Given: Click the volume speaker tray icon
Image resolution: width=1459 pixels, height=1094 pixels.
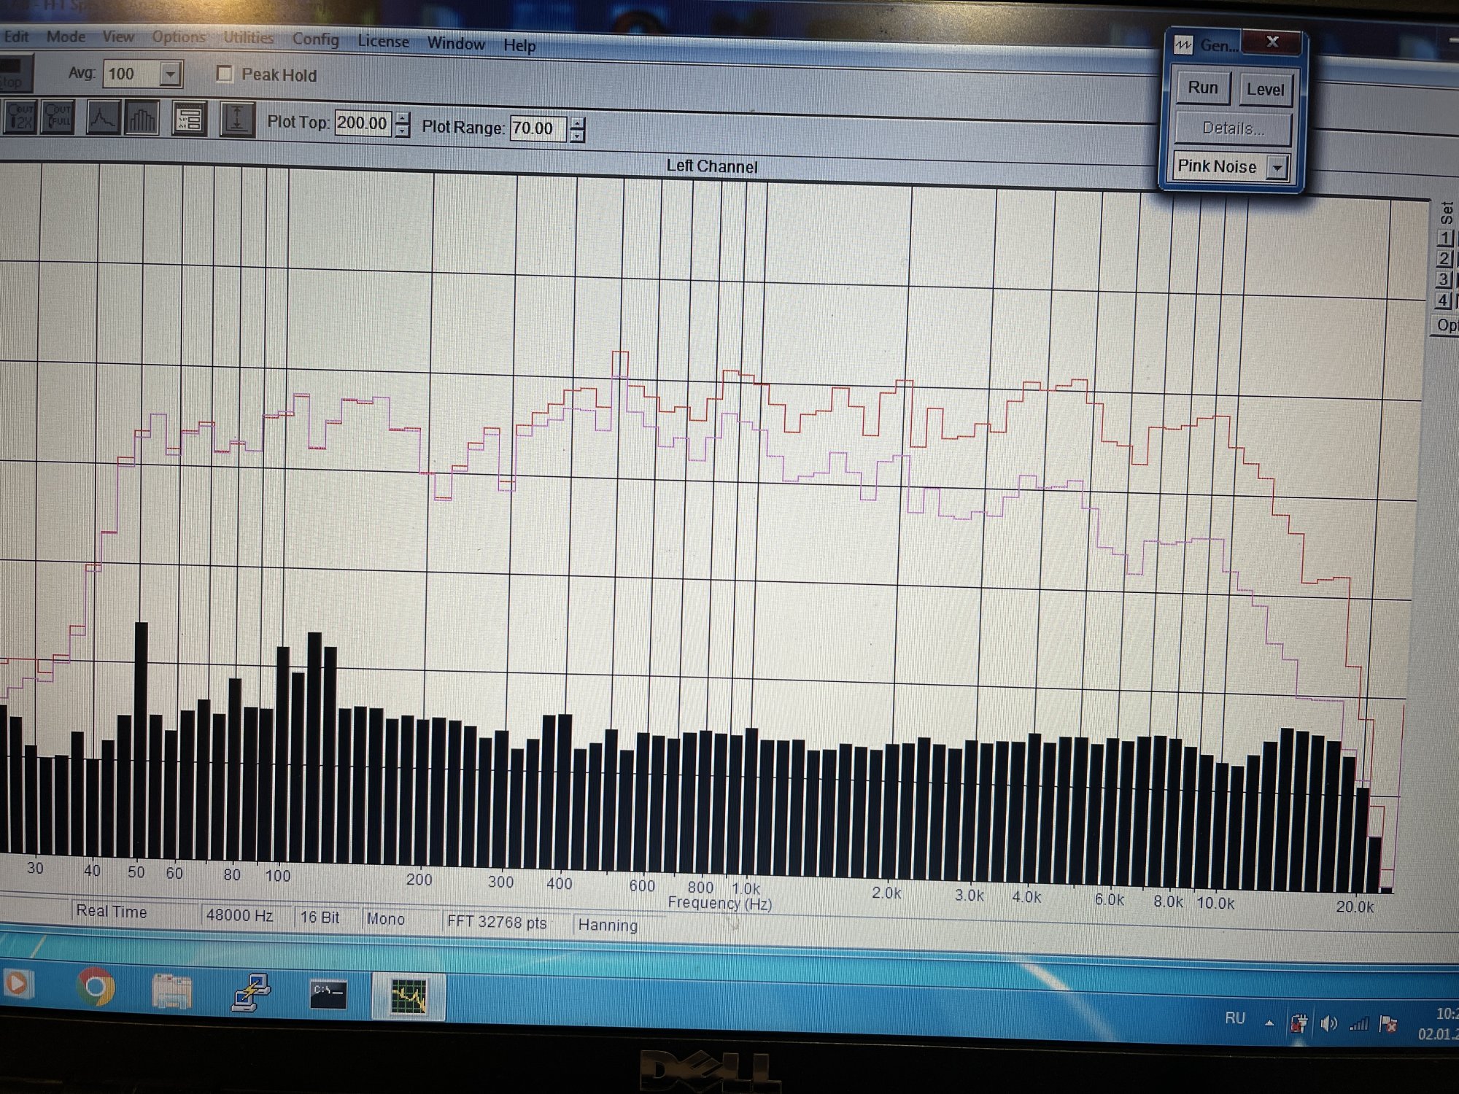Looking at the screenshot, I should (1328, 1024).
